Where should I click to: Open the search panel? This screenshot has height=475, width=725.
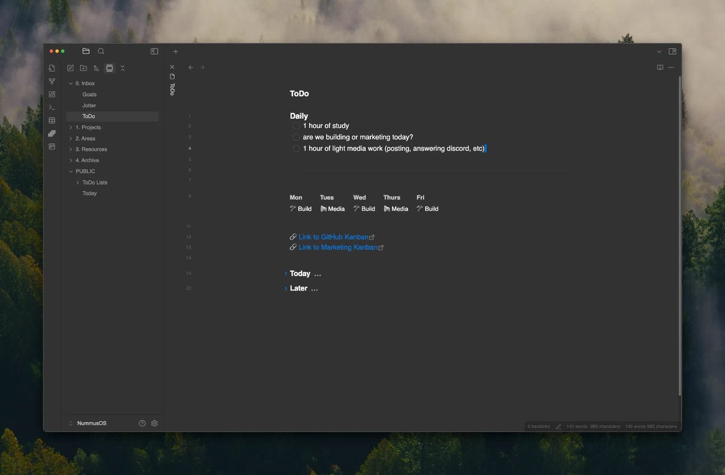point(101,51)
